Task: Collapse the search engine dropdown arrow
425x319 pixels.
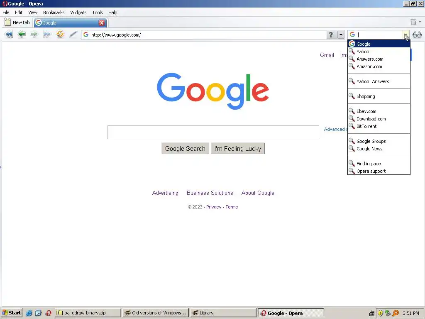Action: 406,35
